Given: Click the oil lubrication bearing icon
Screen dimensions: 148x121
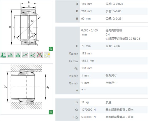Looking at the screenshot, I should point(47,55).
